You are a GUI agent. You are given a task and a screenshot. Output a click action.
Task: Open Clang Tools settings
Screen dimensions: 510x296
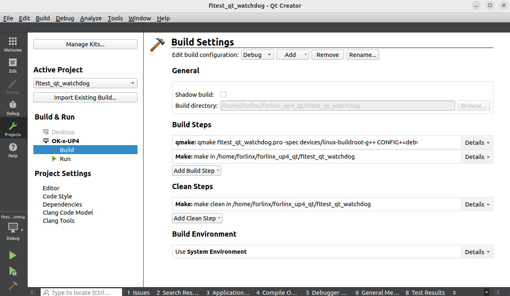pos(59,221)
